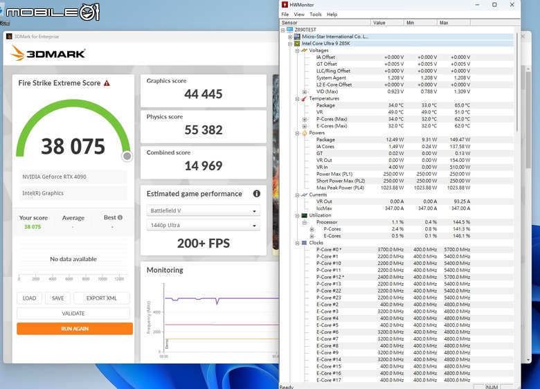Collapse the Powers group
Viewport: 540px width, 389px height.
(297, 133)
